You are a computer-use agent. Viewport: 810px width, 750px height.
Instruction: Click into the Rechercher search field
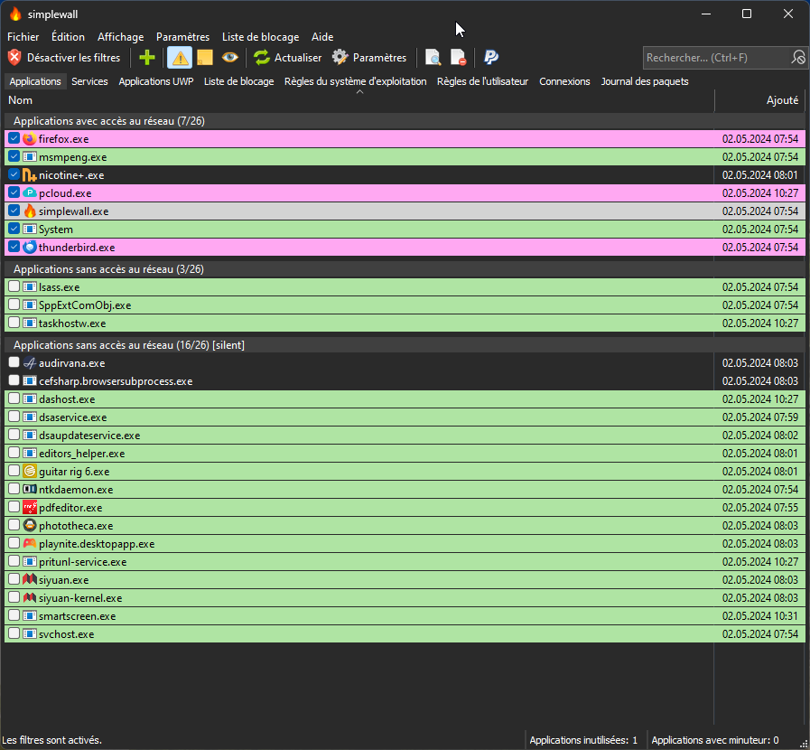point(717,57)
